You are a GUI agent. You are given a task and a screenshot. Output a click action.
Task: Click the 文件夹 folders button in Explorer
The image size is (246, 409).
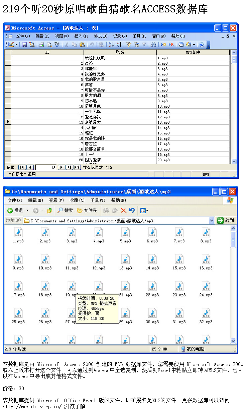87,211
